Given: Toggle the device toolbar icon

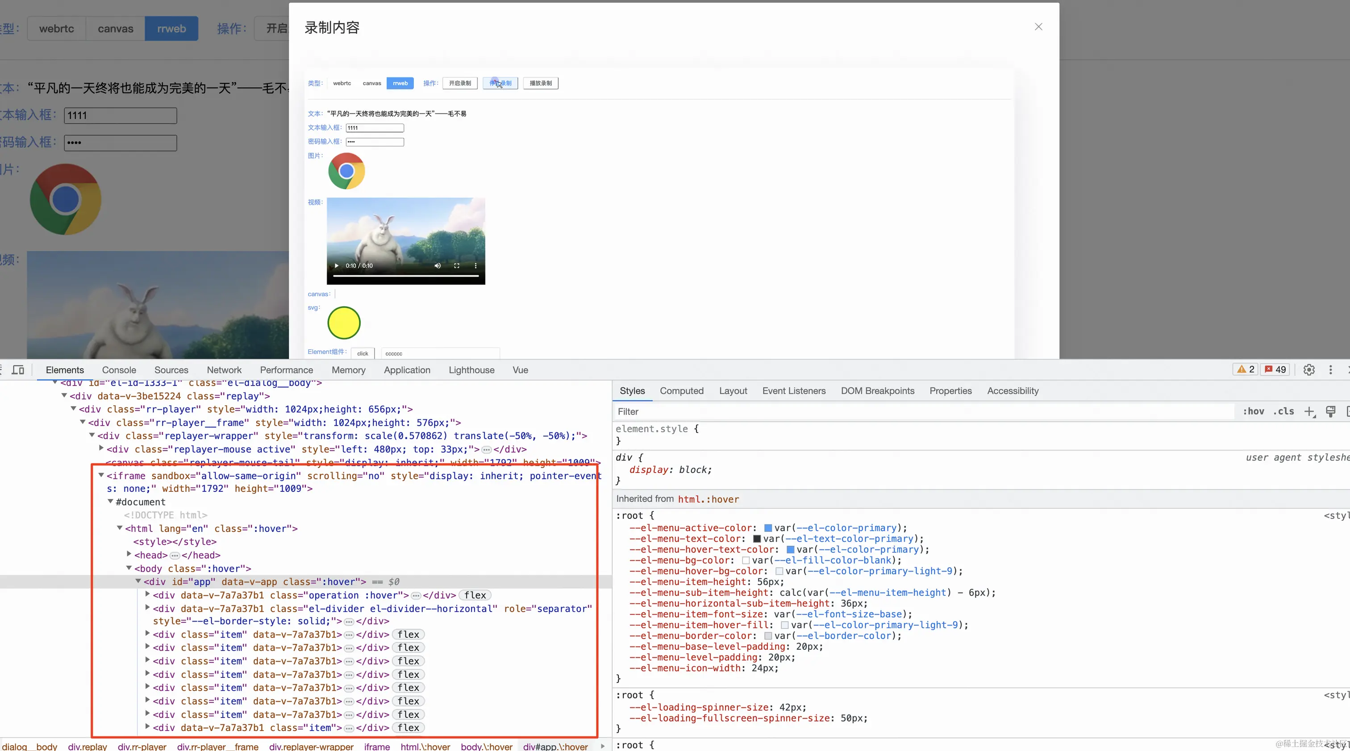Looking at the screenshot, I should pyautogui.click(x=18, y=370).
